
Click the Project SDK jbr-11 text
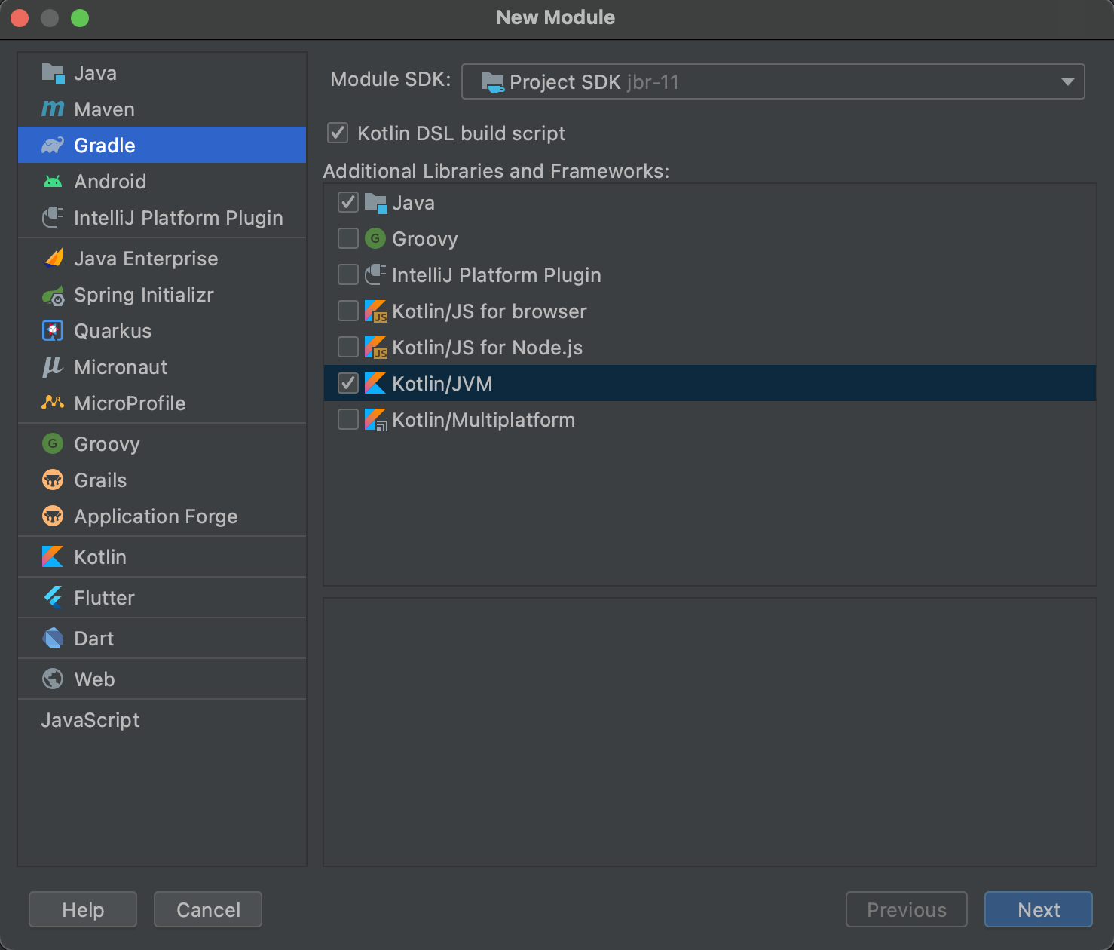[594, 81]
